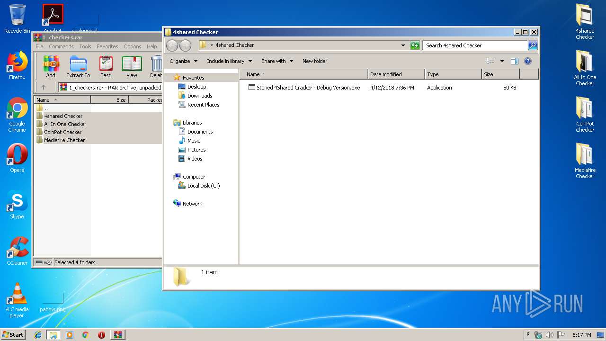The image size is (606, 341).
Task: Select All In One Checker desktop folder
Action: (x=585, y=68)
